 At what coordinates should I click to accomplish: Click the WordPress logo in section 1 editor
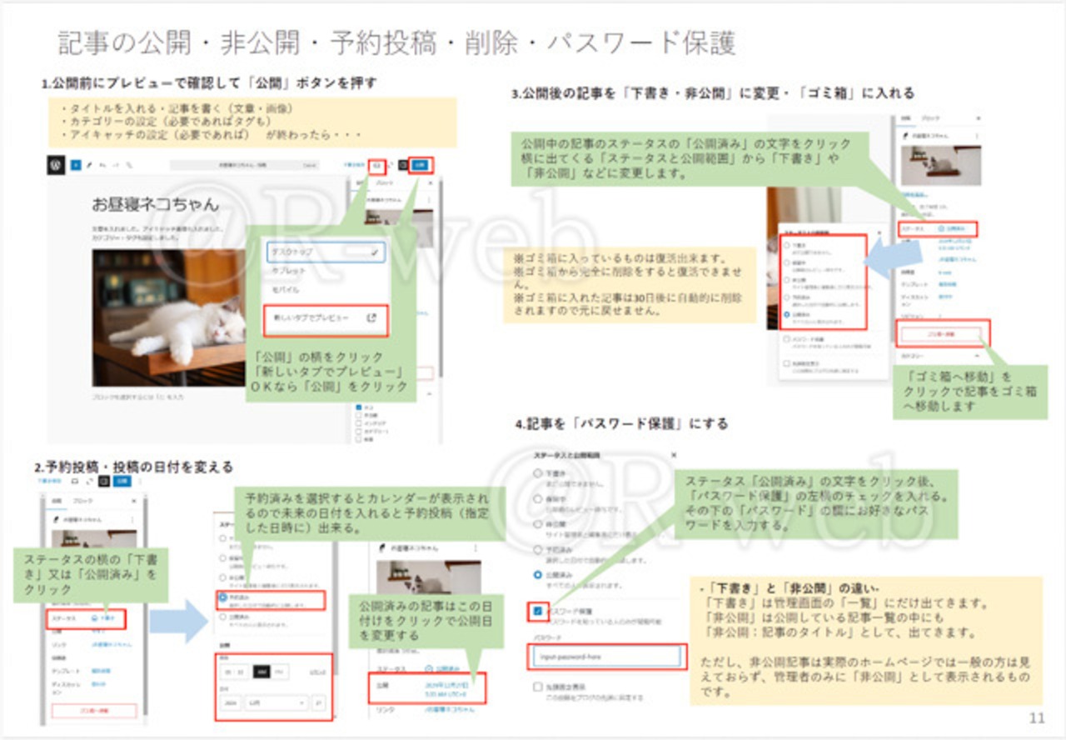[56, 165]
